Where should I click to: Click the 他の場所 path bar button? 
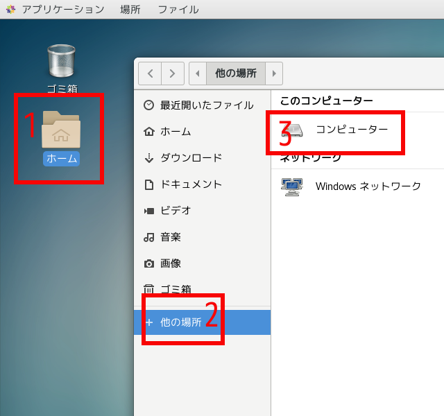(235, 73)
